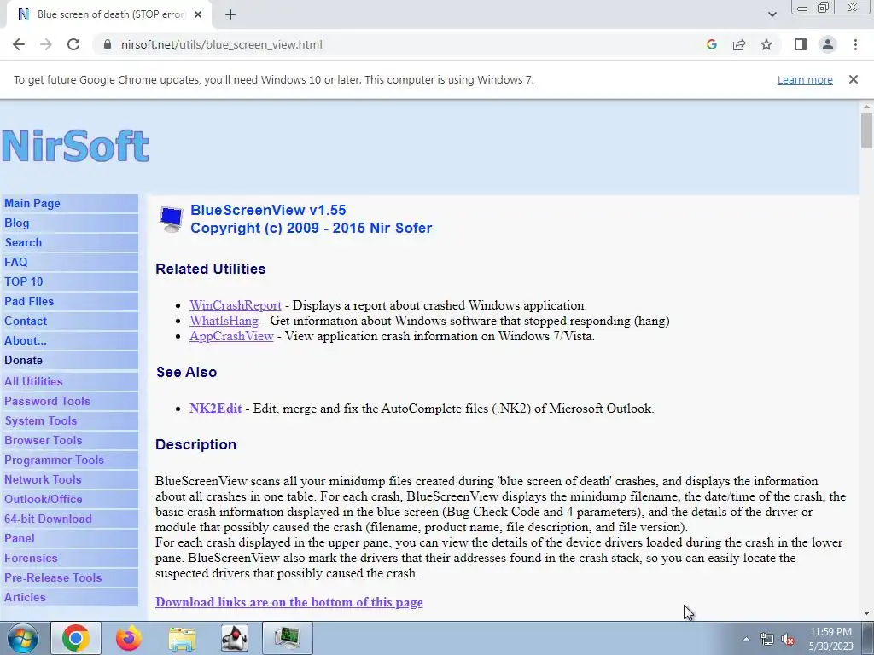The width and height of the screenshot is (874, 655).
Task: Click the Google icon in address bar
Action: coord(711,44)
